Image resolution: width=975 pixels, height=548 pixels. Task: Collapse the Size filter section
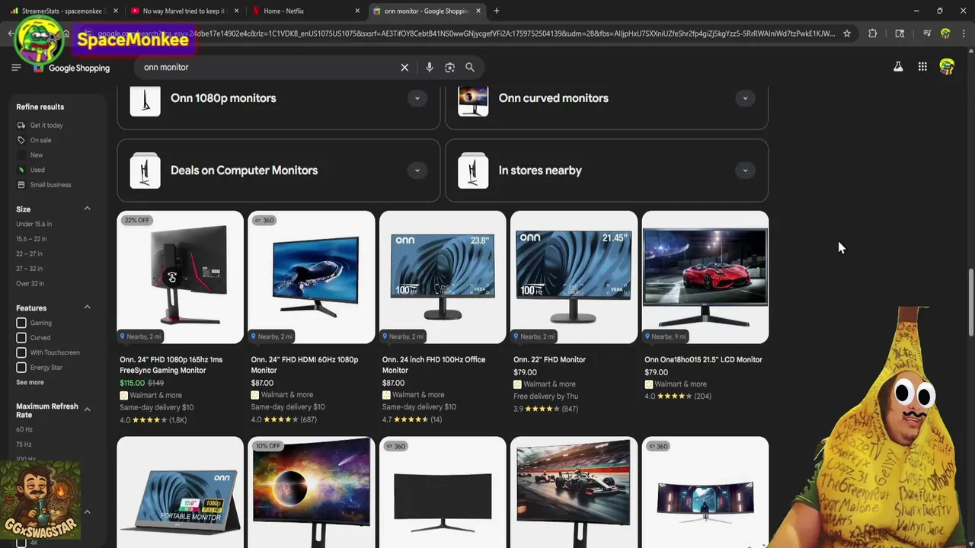87,209
